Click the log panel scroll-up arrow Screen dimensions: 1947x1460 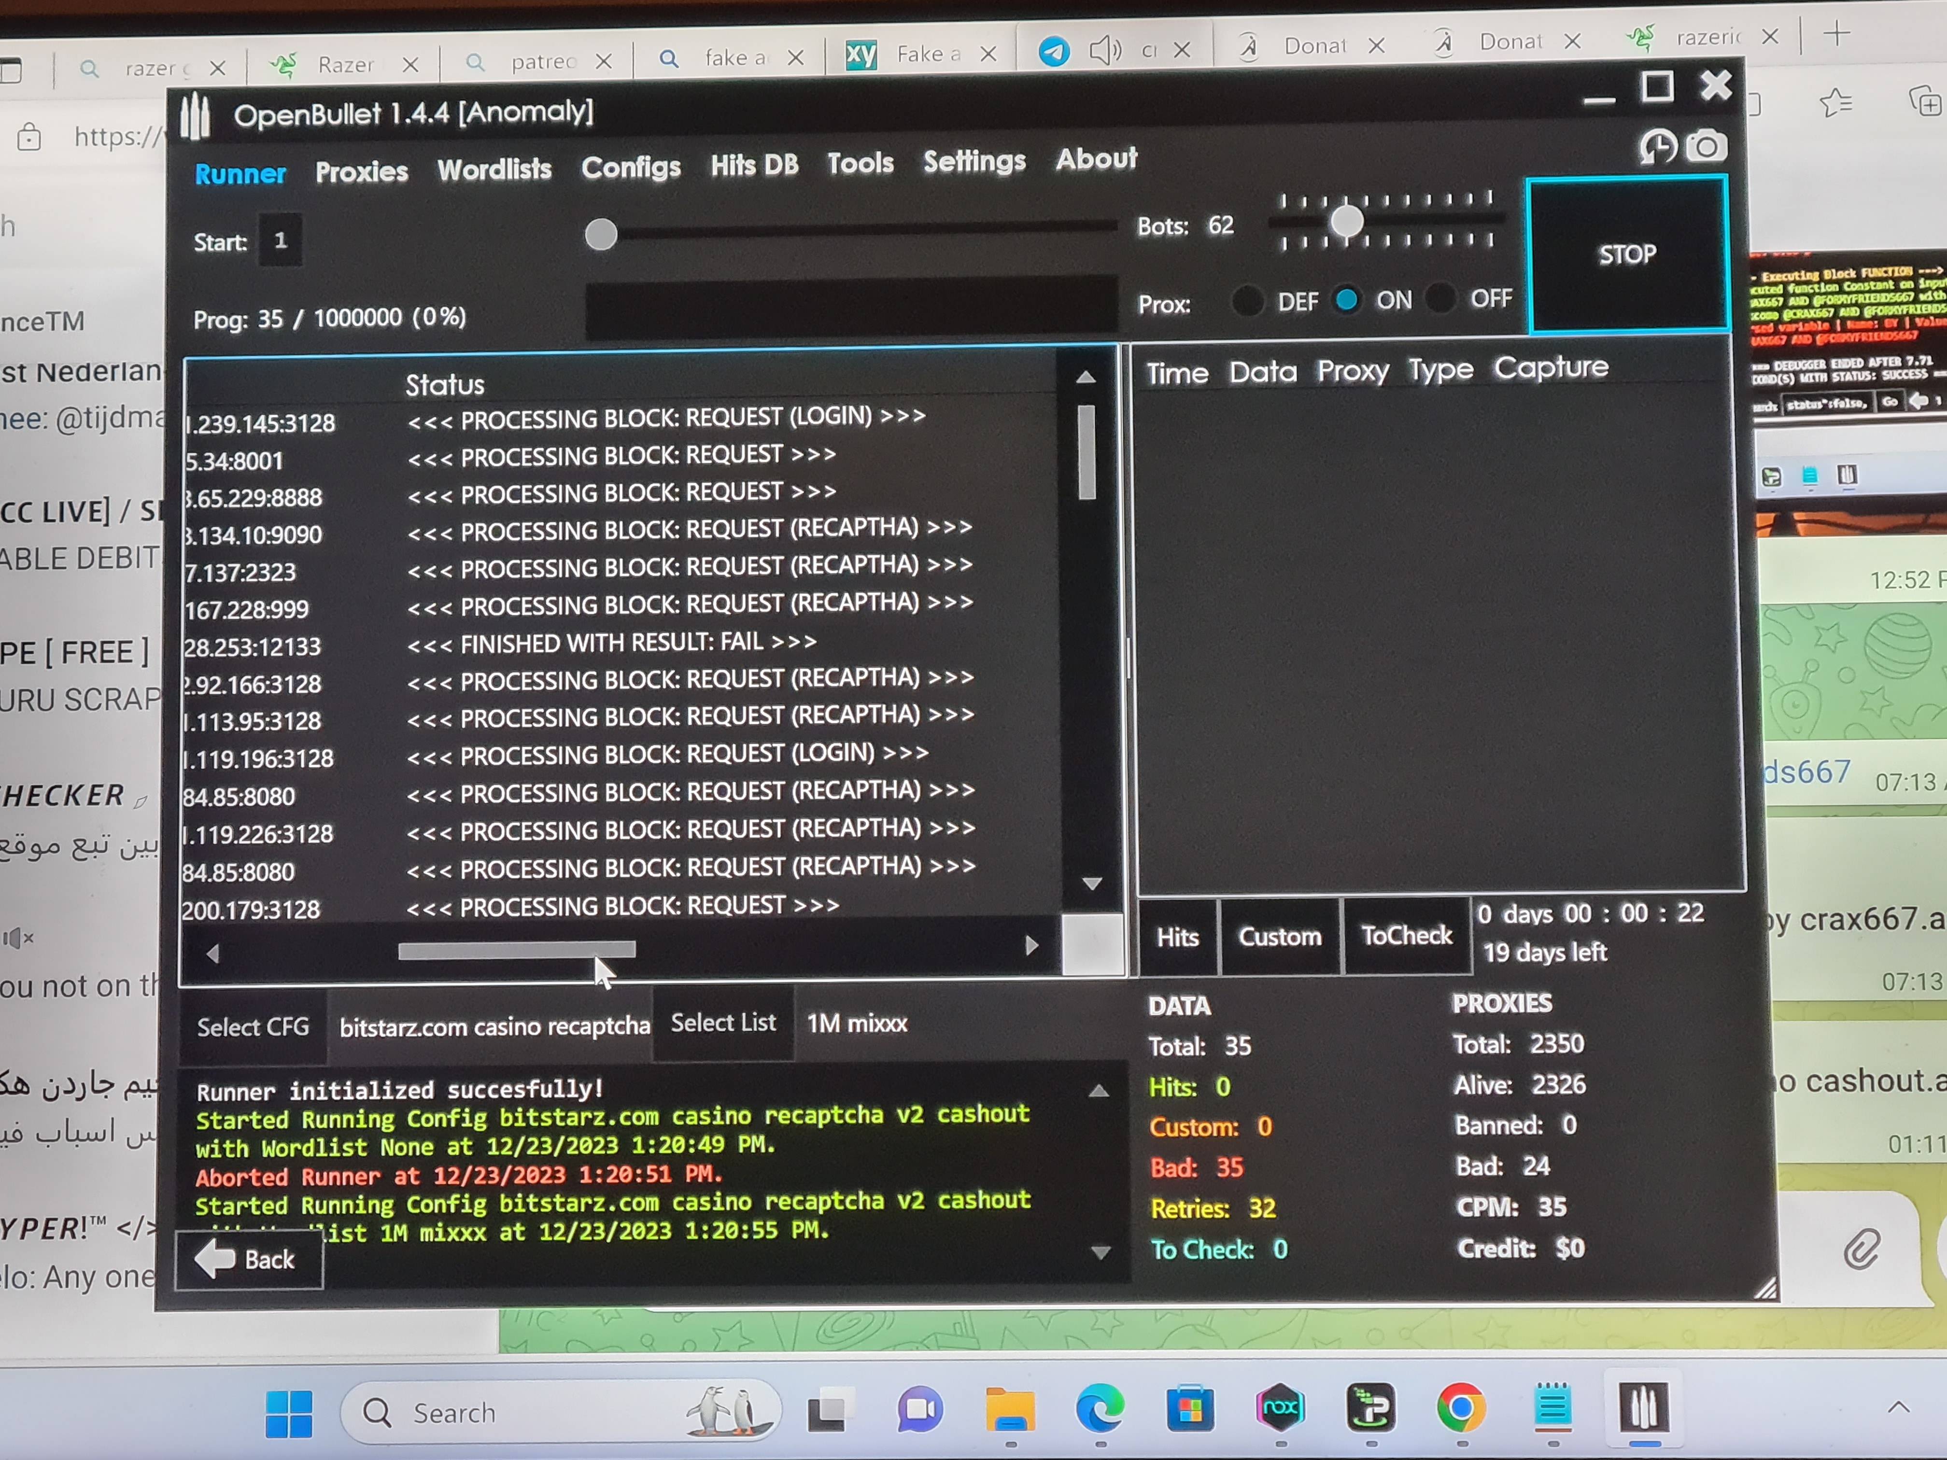1099,1091
